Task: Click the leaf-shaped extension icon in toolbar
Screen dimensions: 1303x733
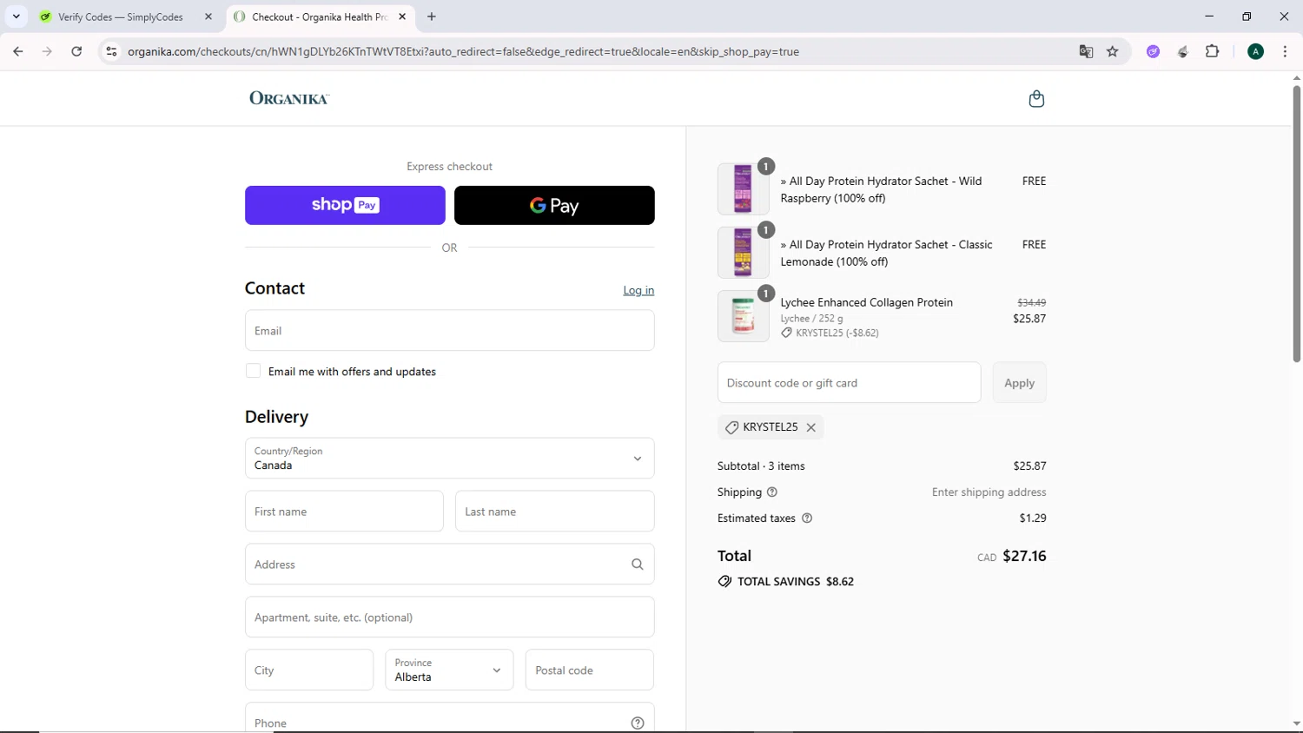Action: [x=1183, y=51]
